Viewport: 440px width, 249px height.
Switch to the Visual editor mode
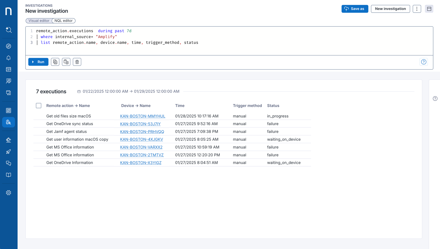point(39,21)
